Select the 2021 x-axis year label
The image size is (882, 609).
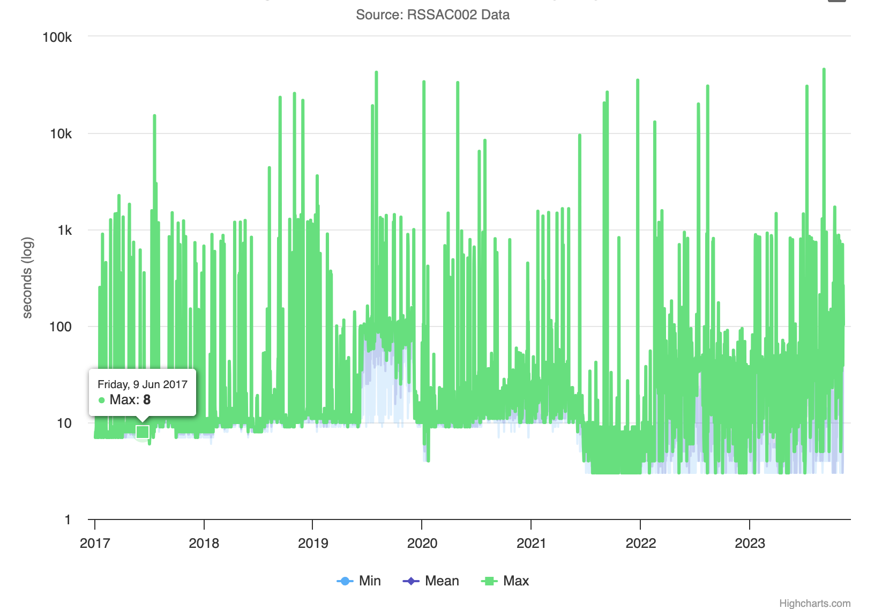click(531, 543)
